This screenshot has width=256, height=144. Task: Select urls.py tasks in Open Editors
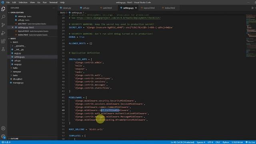(x=21, y=20)
